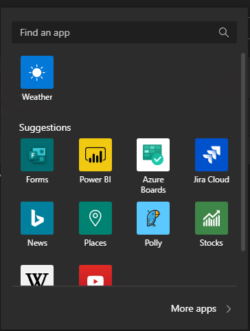Open the Wikipedia app icon
Image resolution: width=250 pixels, height=331 pixels.
coord(37,275)
